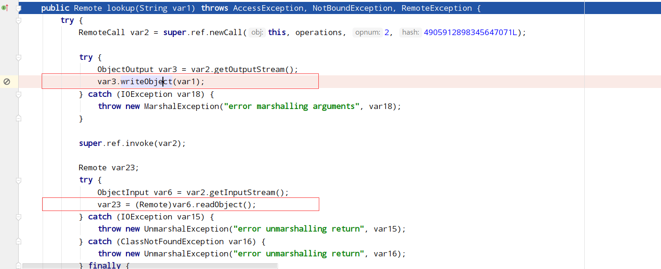The image size is (661, 269).
Task: Collapse the catch IOException var15 fold marker
Action: 19,217
